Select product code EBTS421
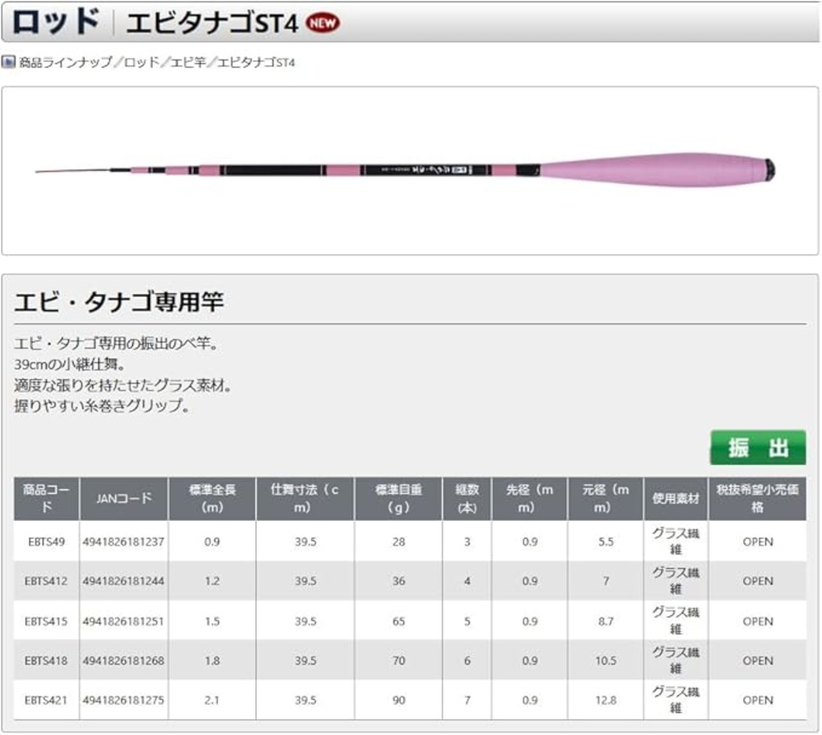 46,700
